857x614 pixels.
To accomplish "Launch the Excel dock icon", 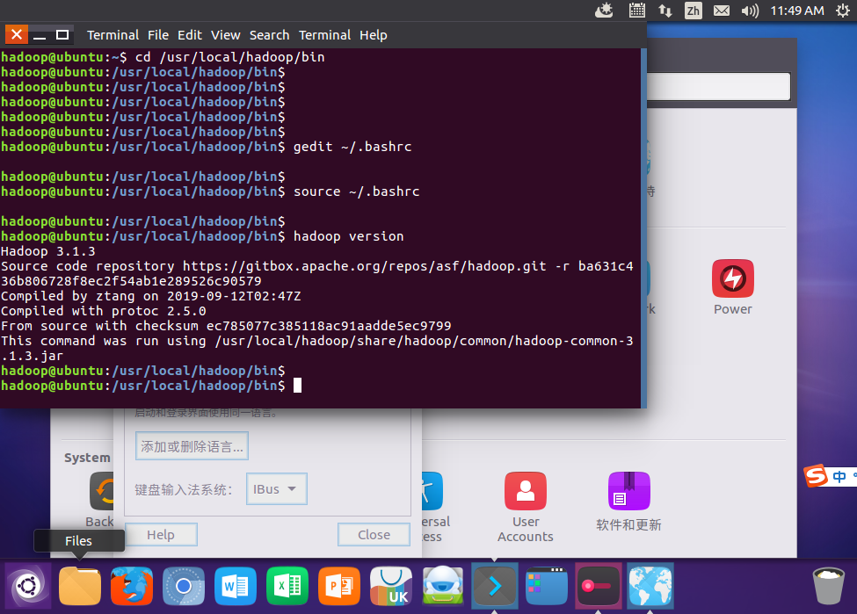I will click(x=287, y=586).
